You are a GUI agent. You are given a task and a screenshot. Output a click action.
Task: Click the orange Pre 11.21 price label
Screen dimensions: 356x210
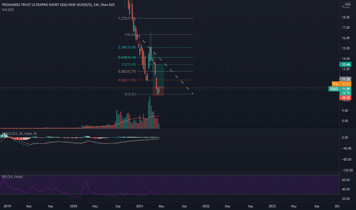[x=341, y=84]
